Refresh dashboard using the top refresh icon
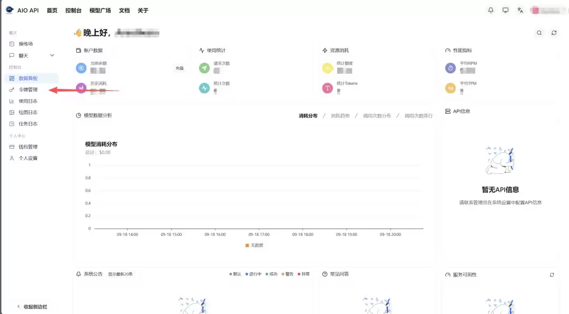 (x=554, y=33)
